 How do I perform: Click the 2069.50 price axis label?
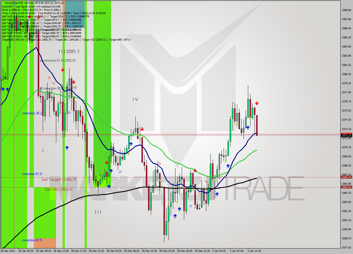(x=346, y=156)
